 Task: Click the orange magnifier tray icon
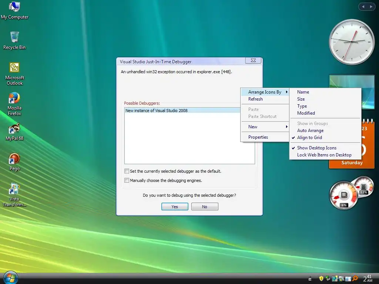click(x=355, y=278)
